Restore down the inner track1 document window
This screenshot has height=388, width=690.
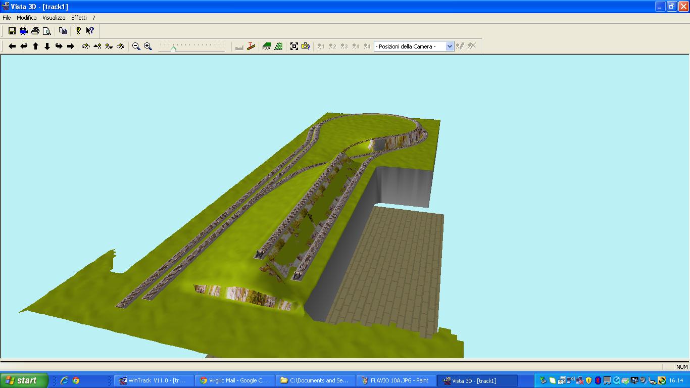click(671, 7)
